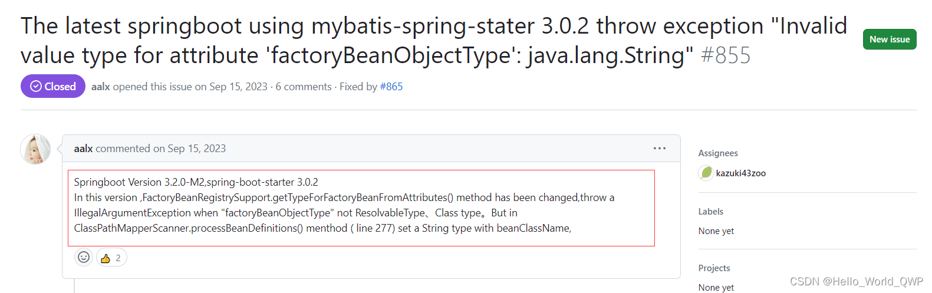The width and height of the screenshot is (932, 293).
Task: Open assignee kazuki43zoo profile
Action: tap(740, 173)
